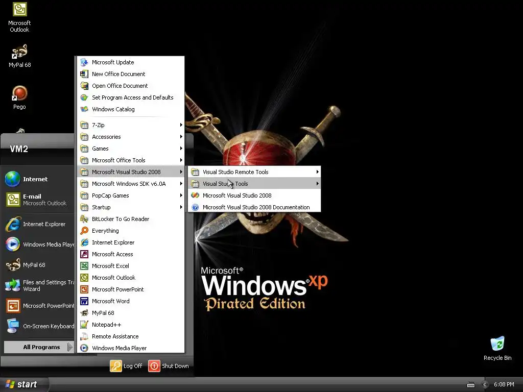523x392 pixels.
Task: Open the Pego desktop icon
Action: click(x=19, y=93)
